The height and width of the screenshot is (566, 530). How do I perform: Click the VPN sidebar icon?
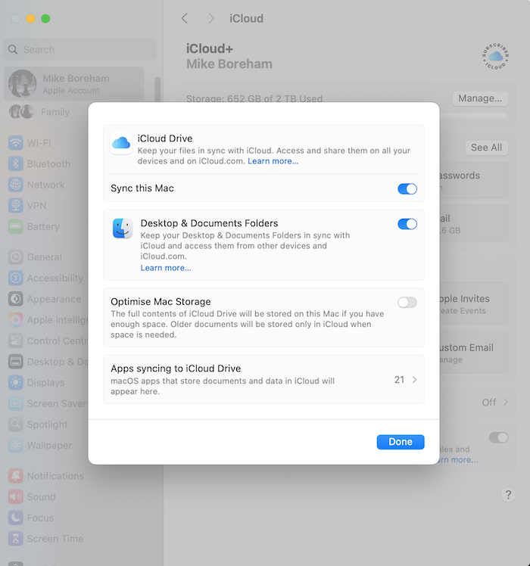tap(16, 206)
